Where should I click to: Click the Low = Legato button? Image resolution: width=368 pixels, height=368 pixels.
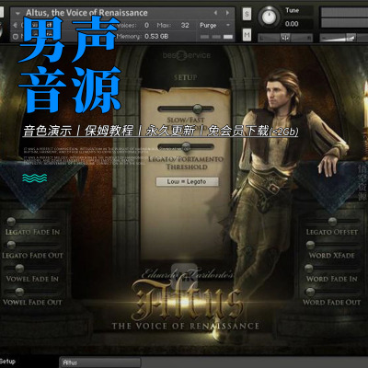187,181
